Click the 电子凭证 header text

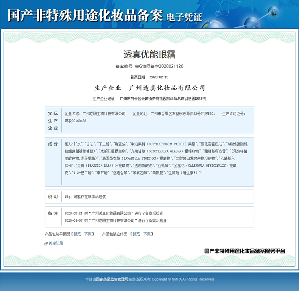(184, 17)
